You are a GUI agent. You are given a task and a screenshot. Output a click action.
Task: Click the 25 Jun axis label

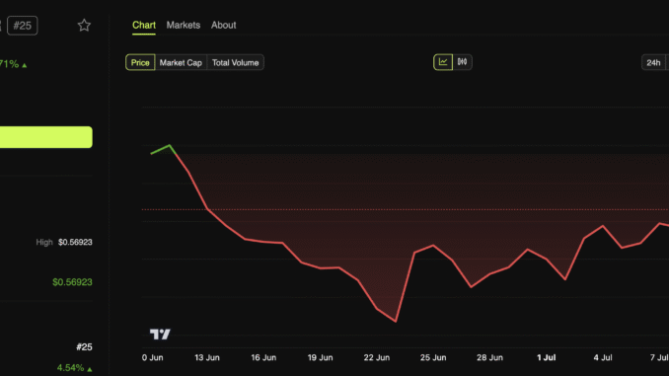[x=433, y=357]
